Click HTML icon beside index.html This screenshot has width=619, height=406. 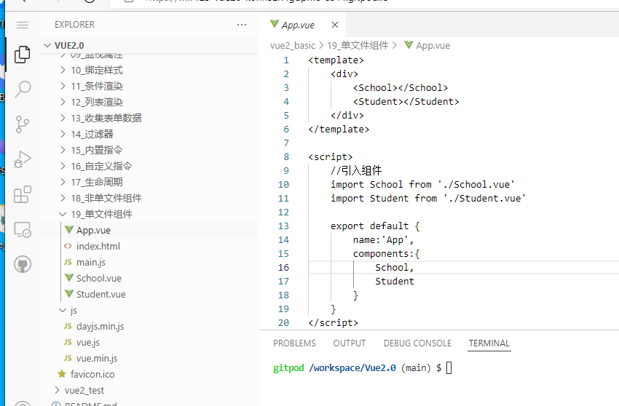[x=68, y=246]
